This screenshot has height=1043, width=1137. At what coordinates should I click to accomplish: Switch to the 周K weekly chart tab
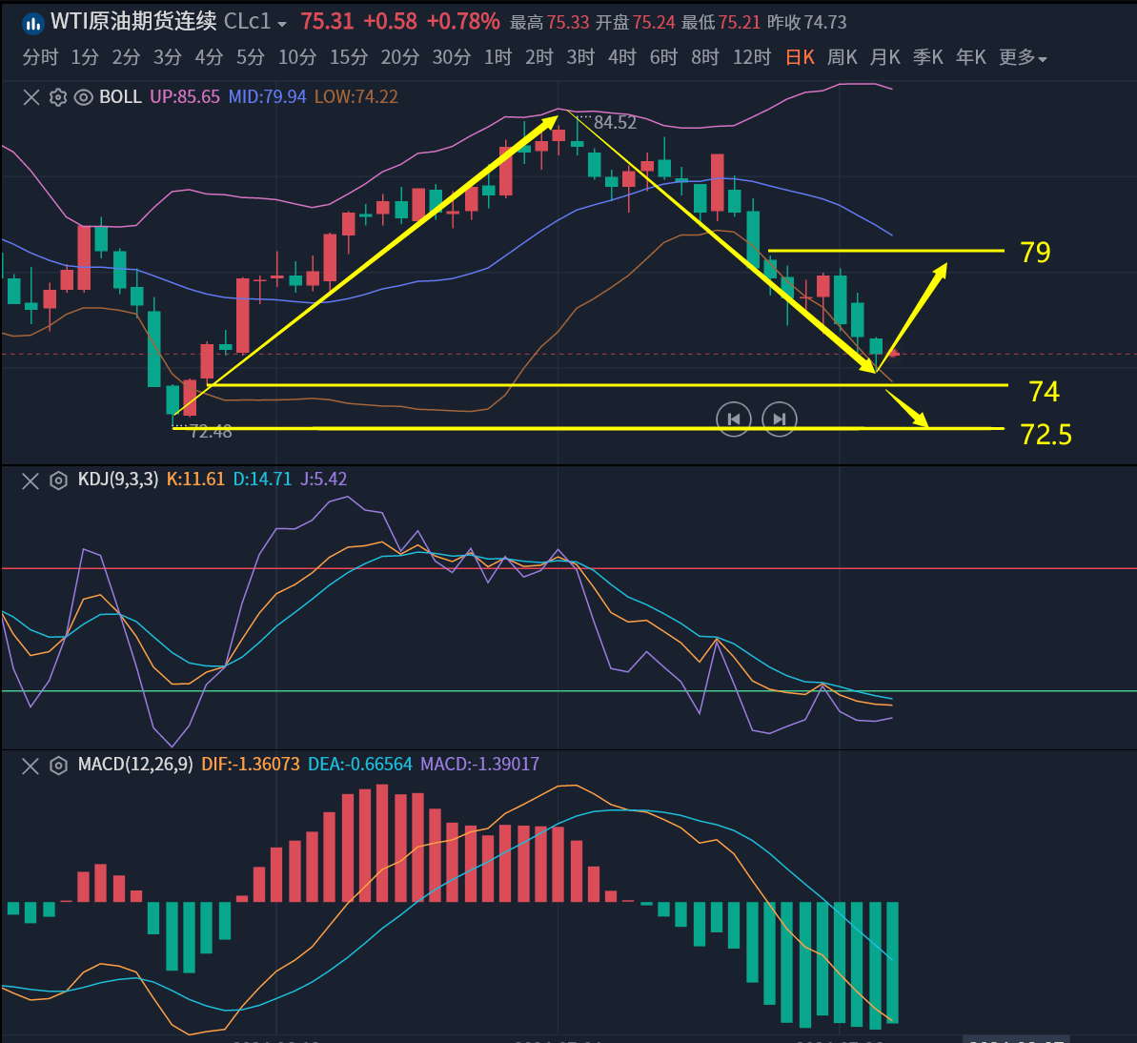pyautogui.click(x=842, y=58)
